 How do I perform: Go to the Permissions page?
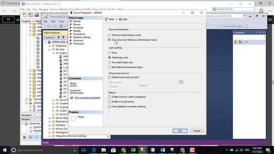point(78,44)
